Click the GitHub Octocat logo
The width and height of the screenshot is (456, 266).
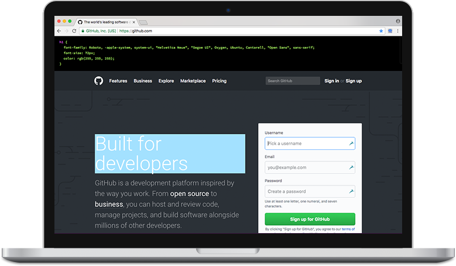click(x=99, y=81)
